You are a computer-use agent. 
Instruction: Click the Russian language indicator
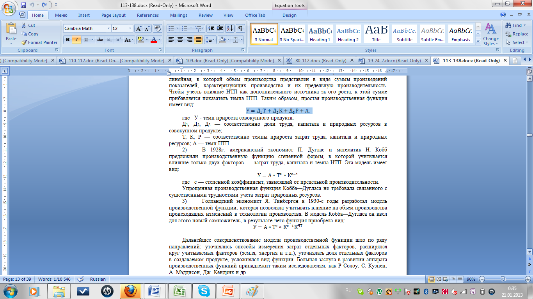tap(98, 279)
